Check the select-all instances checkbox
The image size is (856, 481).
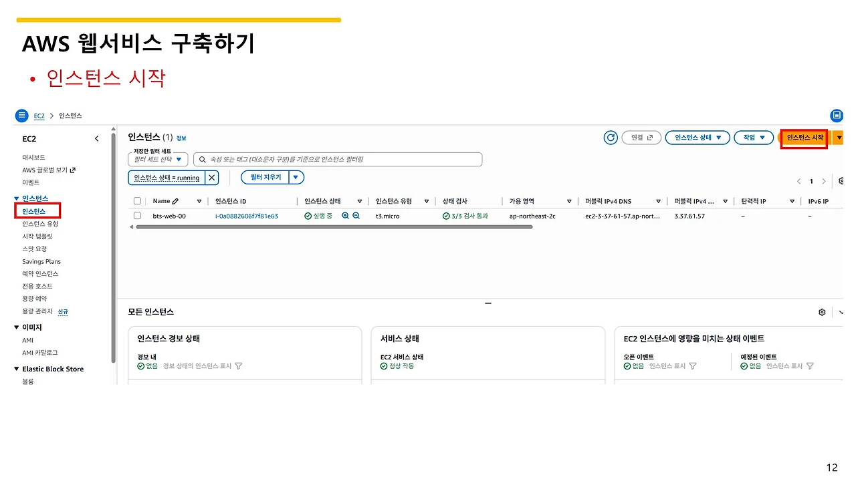(x=137, y=201)
